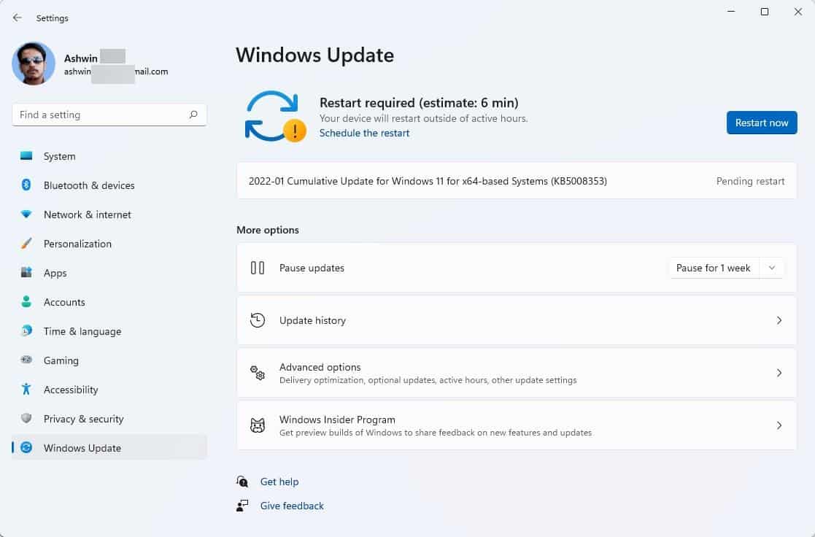Image resolution: width=815 pixels, height=537 pixels.
Task: Click the Accessibility icon
Action: pyautogui.click(x=26, y=389)
